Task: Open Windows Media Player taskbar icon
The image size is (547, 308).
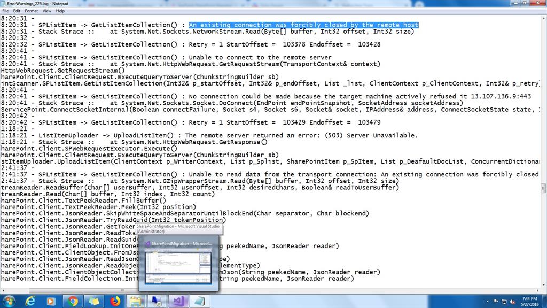Action: pos(51,301)
